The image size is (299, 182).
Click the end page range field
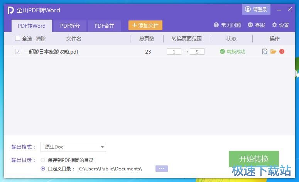197,52
